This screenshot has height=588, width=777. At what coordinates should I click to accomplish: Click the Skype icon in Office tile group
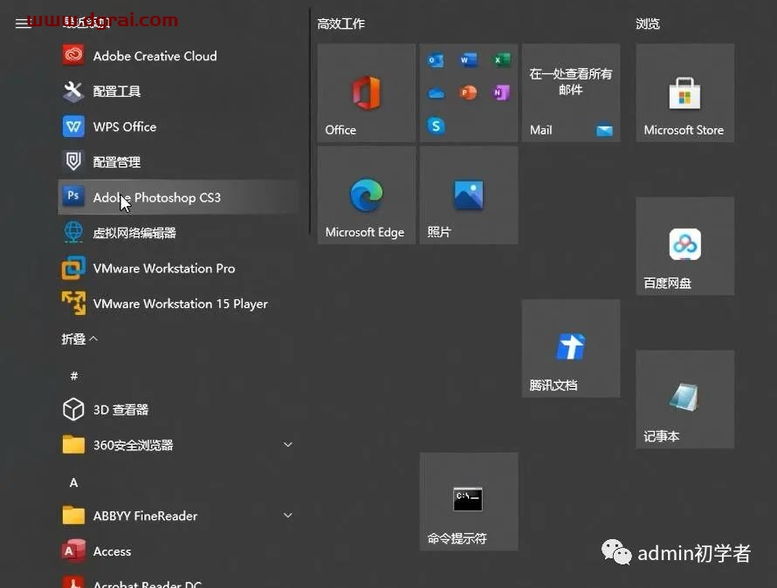click(436, 126)
